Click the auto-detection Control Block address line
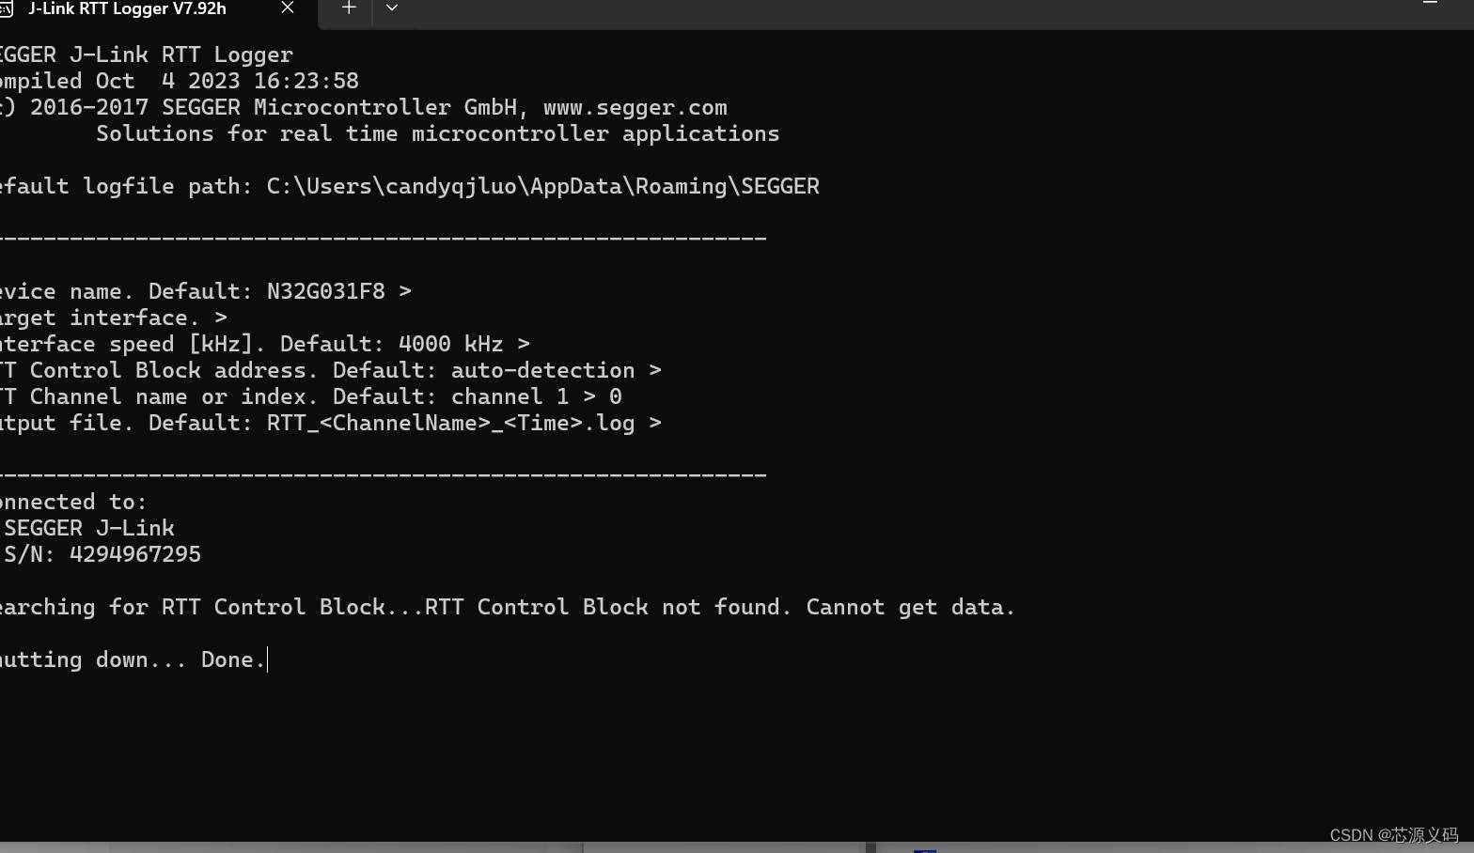Viewport: 1474px width, 853px height. click(x=330, y=370)
